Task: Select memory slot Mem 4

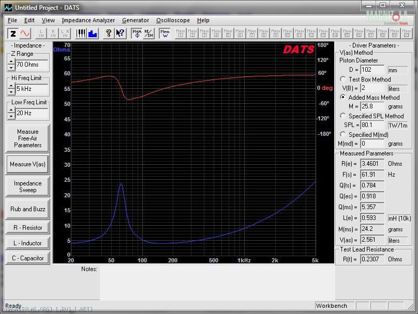Action: (x=216, y=34)
